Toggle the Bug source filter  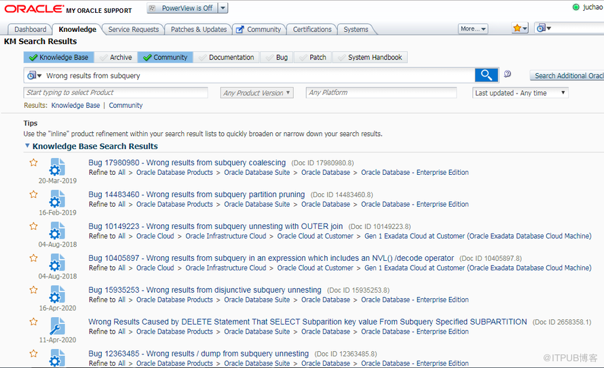coord(277,58)
